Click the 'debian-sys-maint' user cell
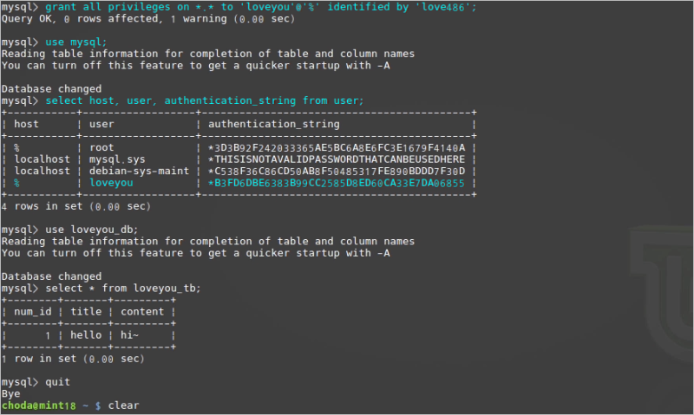The image size is (694, 415). (x=139, y=171)
